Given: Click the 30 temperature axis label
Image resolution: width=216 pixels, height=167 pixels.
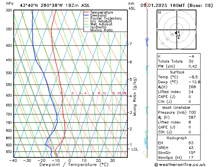Looking at the screenshot, I should (x=113, y=160).
